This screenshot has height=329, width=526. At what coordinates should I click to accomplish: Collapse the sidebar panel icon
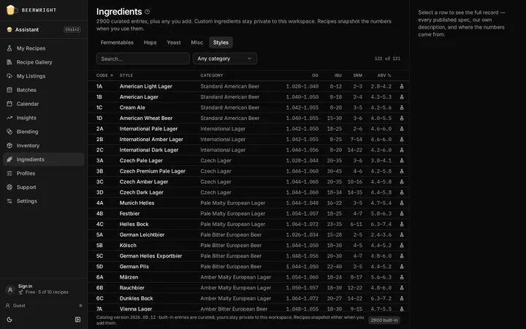(78, 319)
